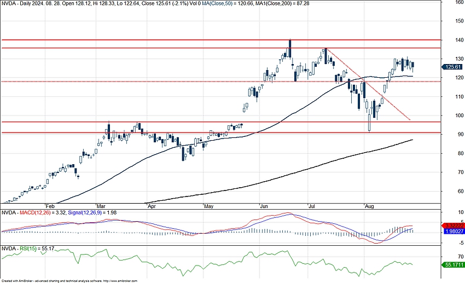Select the Jun month label on time axis

click(264, 206)
